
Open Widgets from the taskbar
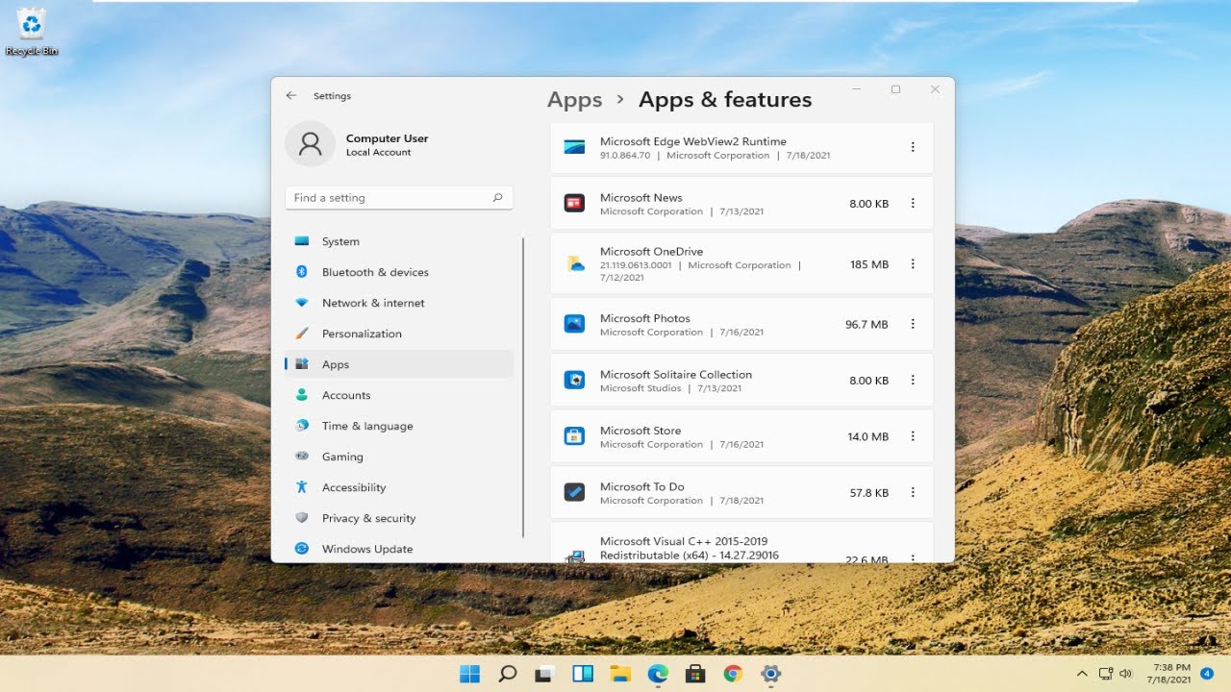583,674
